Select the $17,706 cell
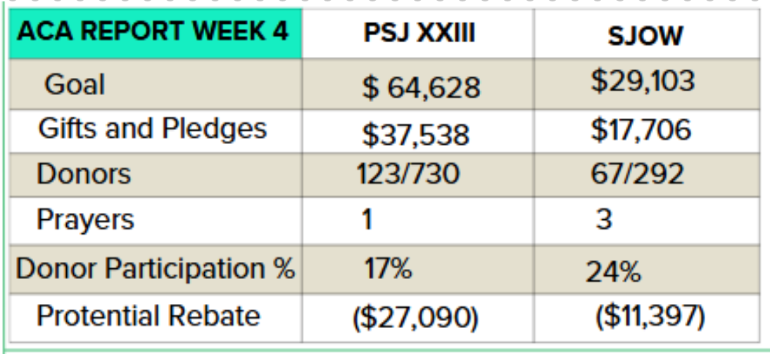The width and height of the screenshot is (770, 354). pos(647,131)
